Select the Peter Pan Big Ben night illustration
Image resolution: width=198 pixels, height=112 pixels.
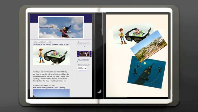tap(147, 72)
